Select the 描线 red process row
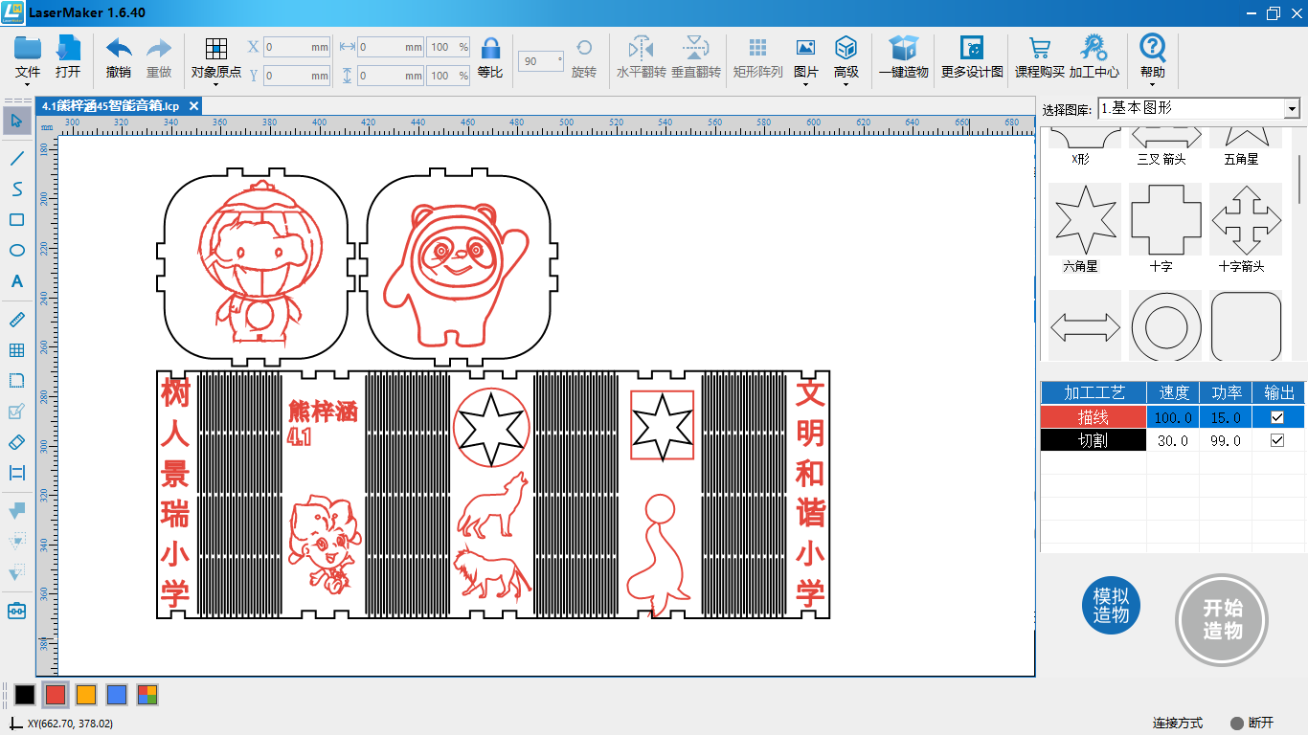This screenshot has height=735, width=1308. click(x=1093, y=417)
